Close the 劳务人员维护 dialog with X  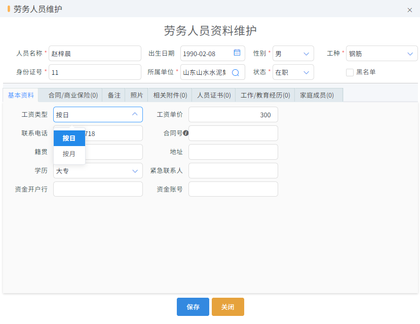409,10
